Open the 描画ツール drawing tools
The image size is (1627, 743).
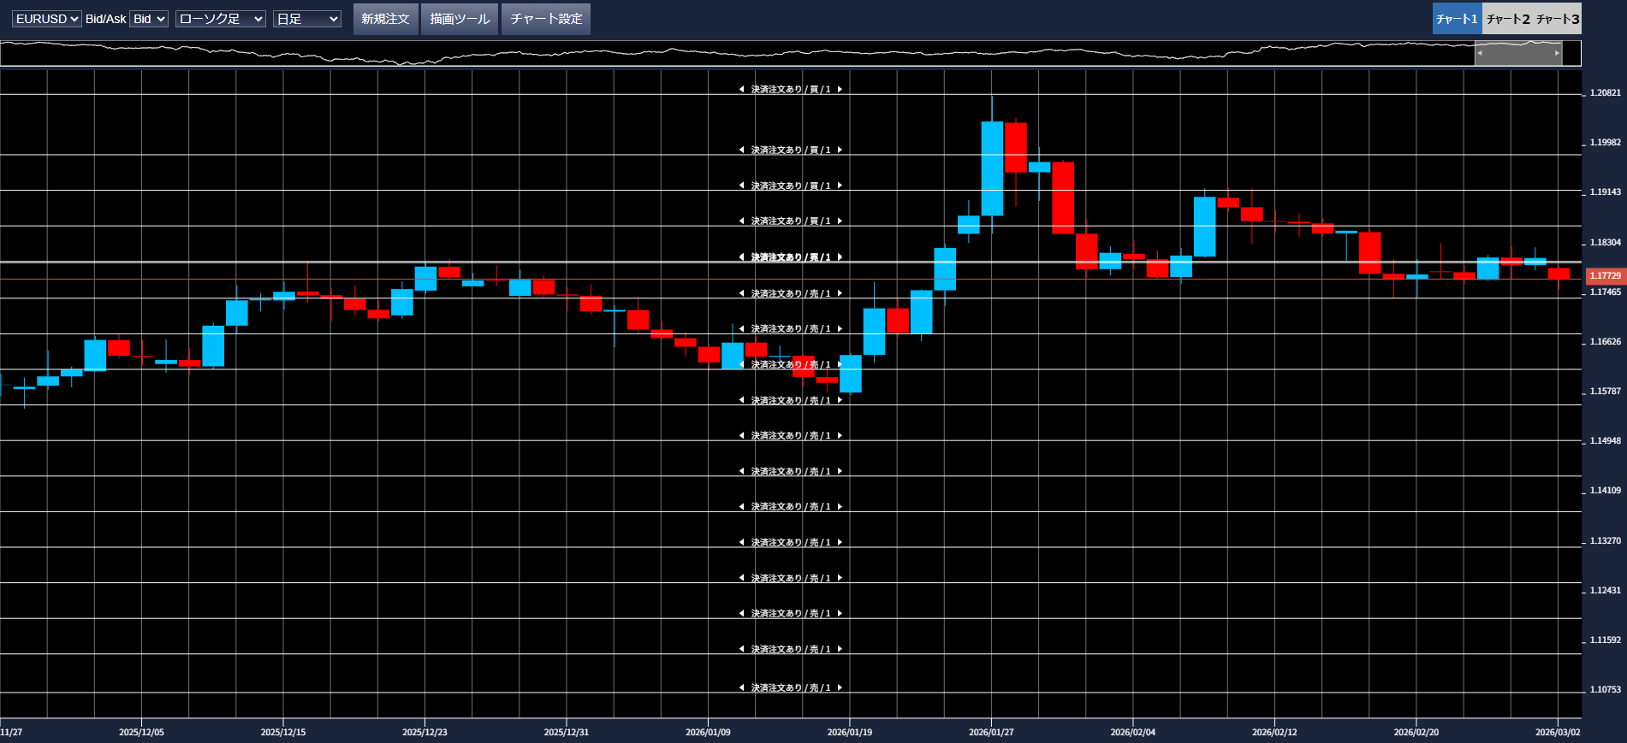(460, 19)
